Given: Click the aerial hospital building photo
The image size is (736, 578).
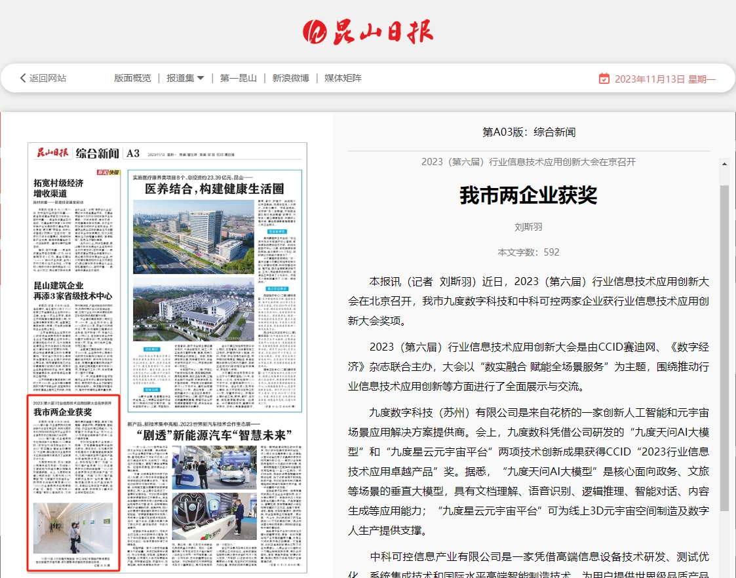Looking at the screenshot, I should pos(193,237).
